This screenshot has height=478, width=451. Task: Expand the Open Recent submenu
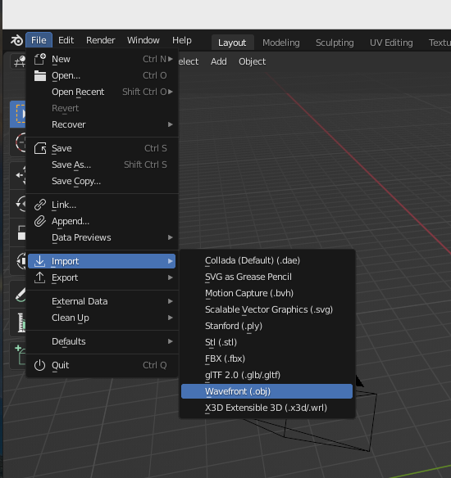pos(102,92)
